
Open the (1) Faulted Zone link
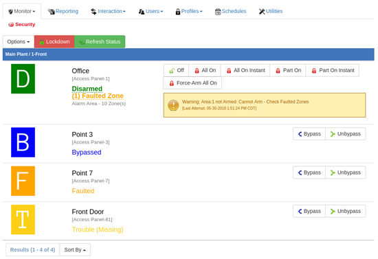click(x=98, y=96)
